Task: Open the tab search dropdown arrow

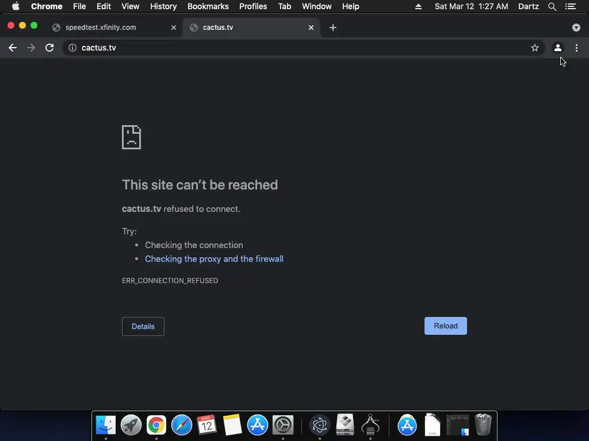Action: coord(576,28)
